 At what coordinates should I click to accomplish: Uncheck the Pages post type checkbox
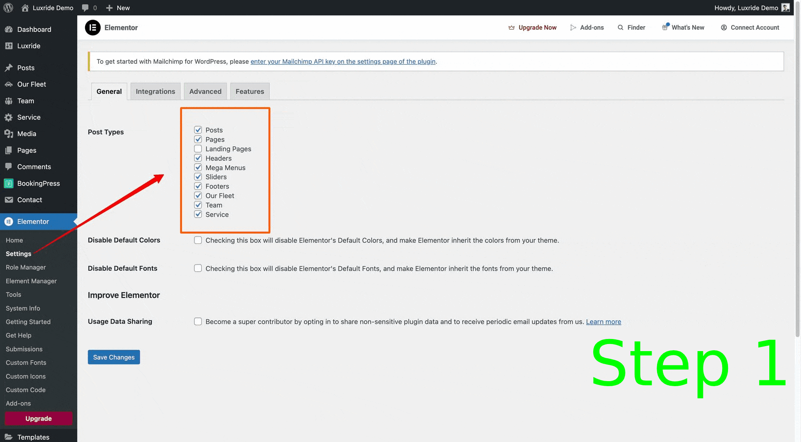tap(198, 139)
